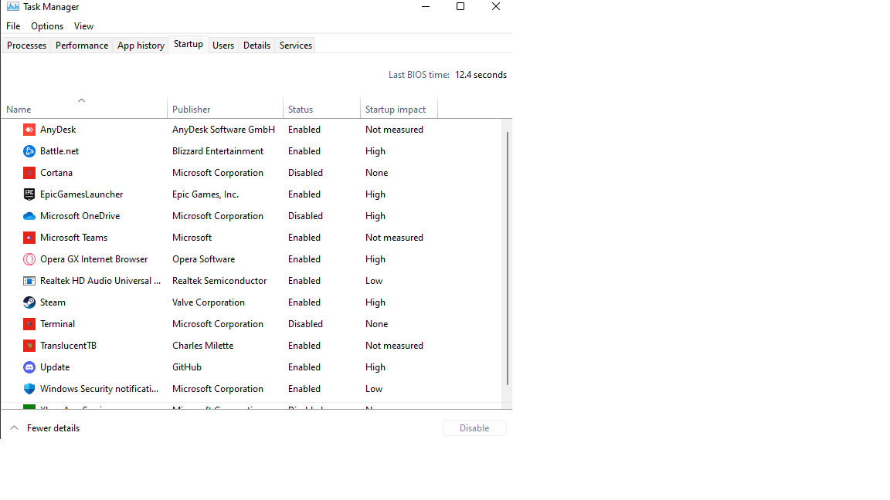Open the Options menu
This screenshot has height=500, width=890.
pos(47,26)
